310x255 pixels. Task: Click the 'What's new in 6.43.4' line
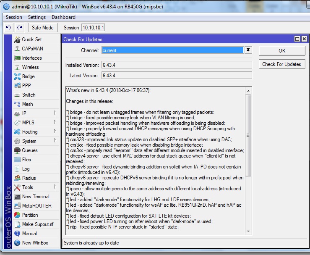point(108,90)
